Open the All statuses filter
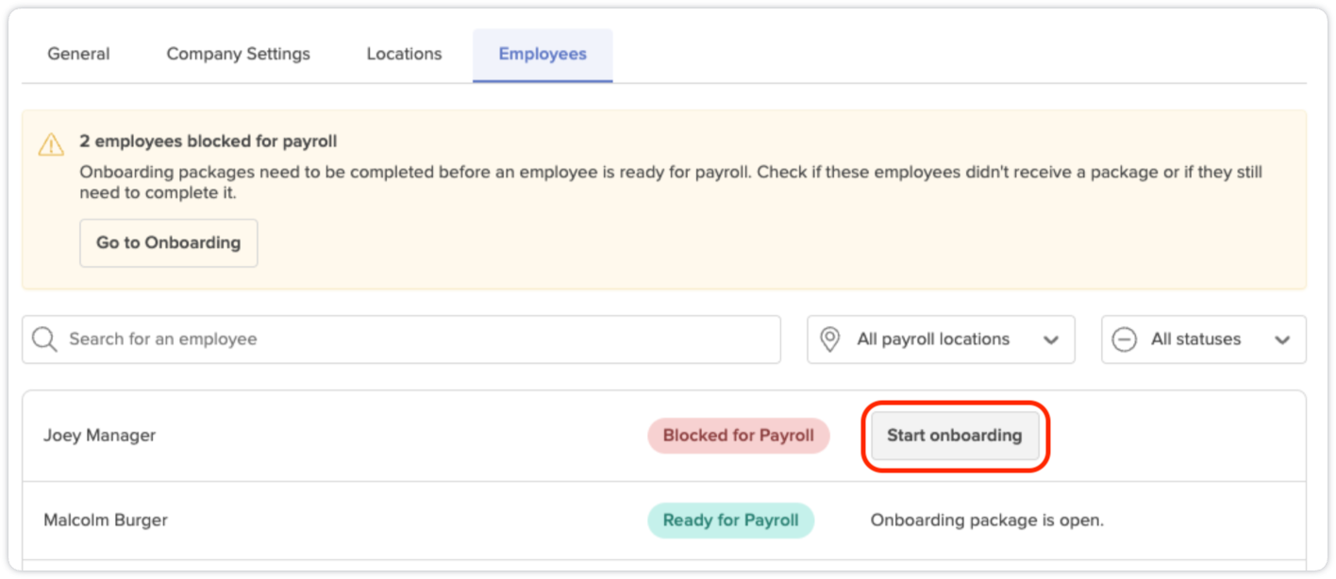Viewport: 1336px width, 579px height. click(x=1204, y=339)
